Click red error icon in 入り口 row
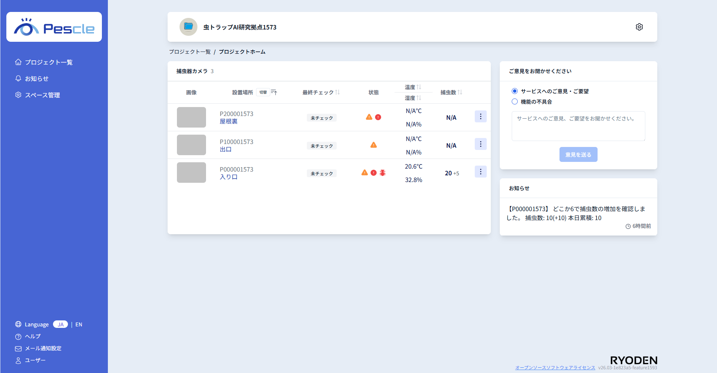This screenshot has height=373, width=717. [374, 173]
